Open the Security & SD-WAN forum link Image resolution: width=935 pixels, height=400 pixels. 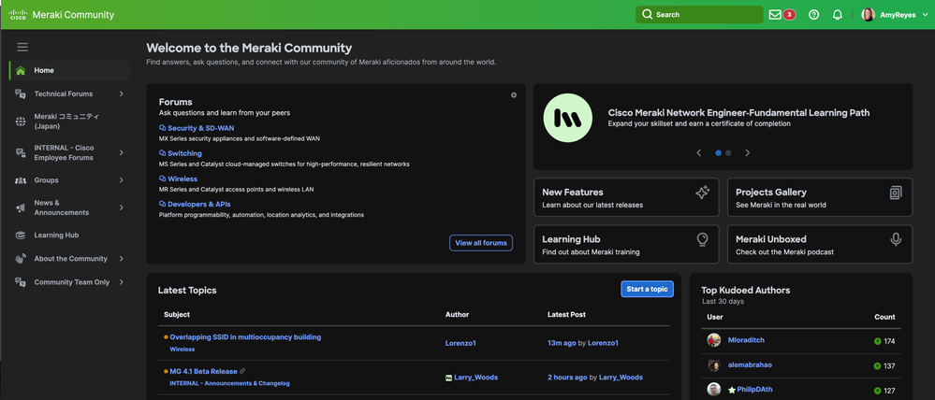tap(200, 128)
